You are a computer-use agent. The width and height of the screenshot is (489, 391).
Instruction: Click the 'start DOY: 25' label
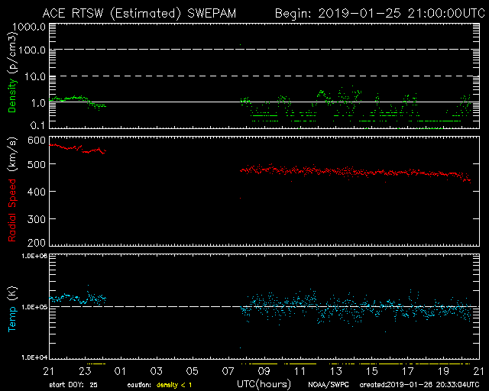74,384
